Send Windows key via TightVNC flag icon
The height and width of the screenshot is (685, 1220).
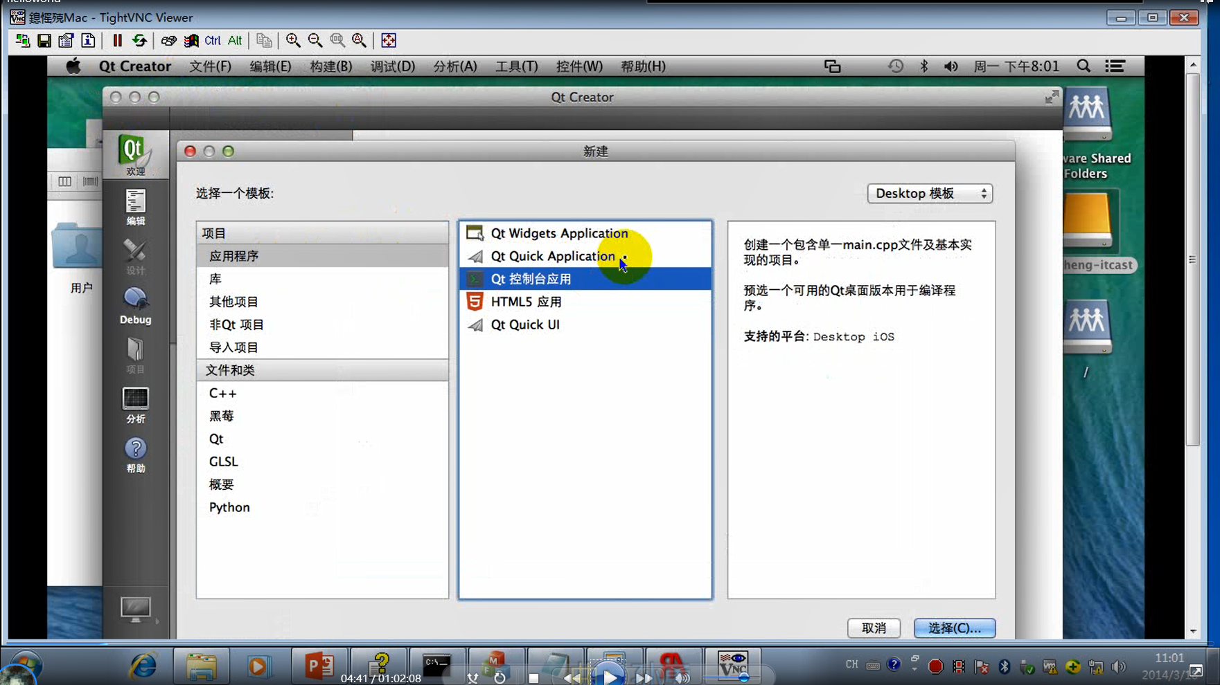(191, 41)
